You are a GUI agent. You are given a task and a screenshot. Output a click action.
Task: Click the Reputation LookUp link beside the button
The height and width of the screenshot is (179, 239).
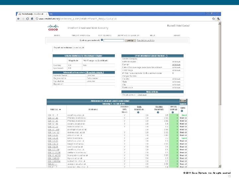click(x=145, y=40)
